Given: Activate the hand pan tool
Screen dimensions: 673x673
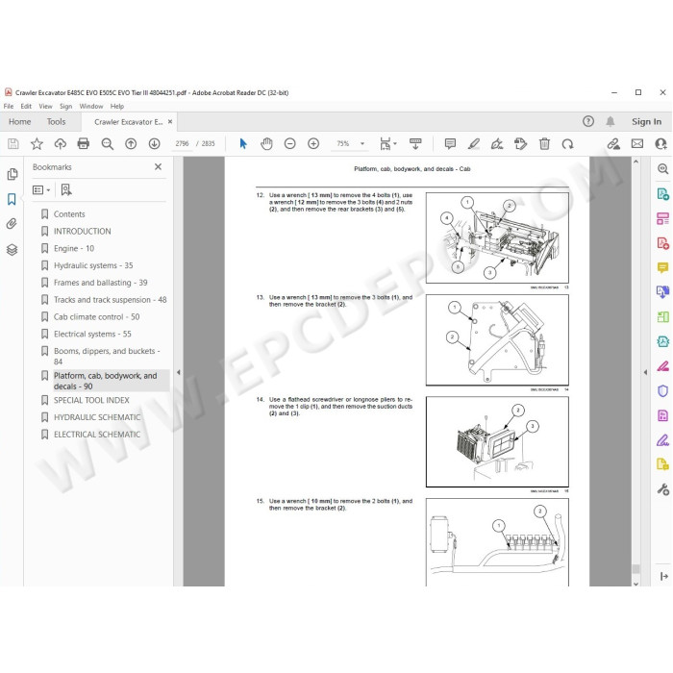Looking at the screenshot, I should click(266, 144).
